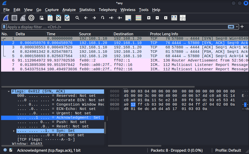
Task: Open the Analyze menu
Action: pos(69,10)
